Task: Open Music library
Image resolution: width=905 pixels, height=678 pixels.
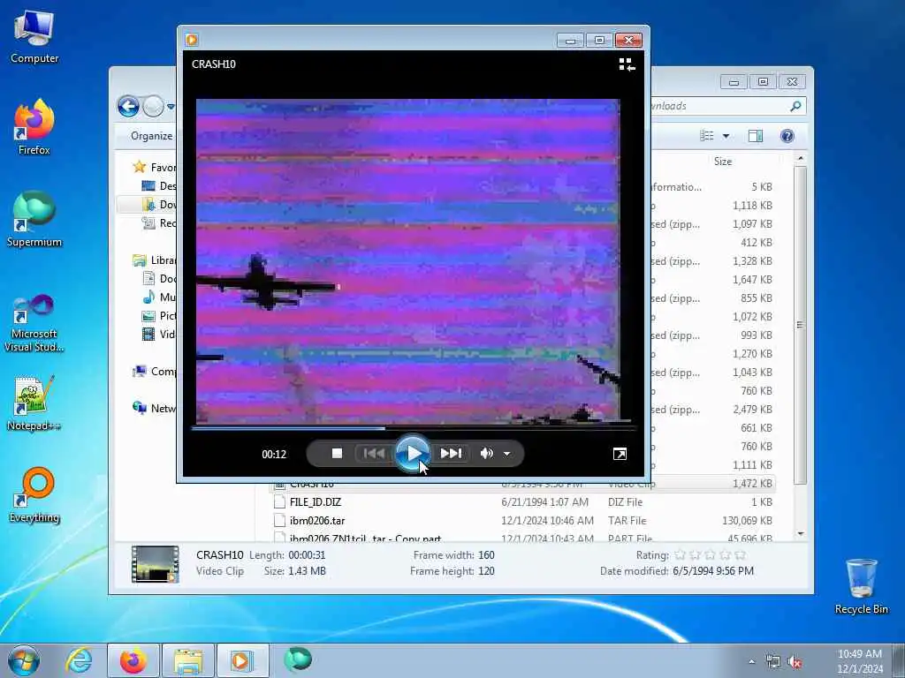Action: [159, 297]
